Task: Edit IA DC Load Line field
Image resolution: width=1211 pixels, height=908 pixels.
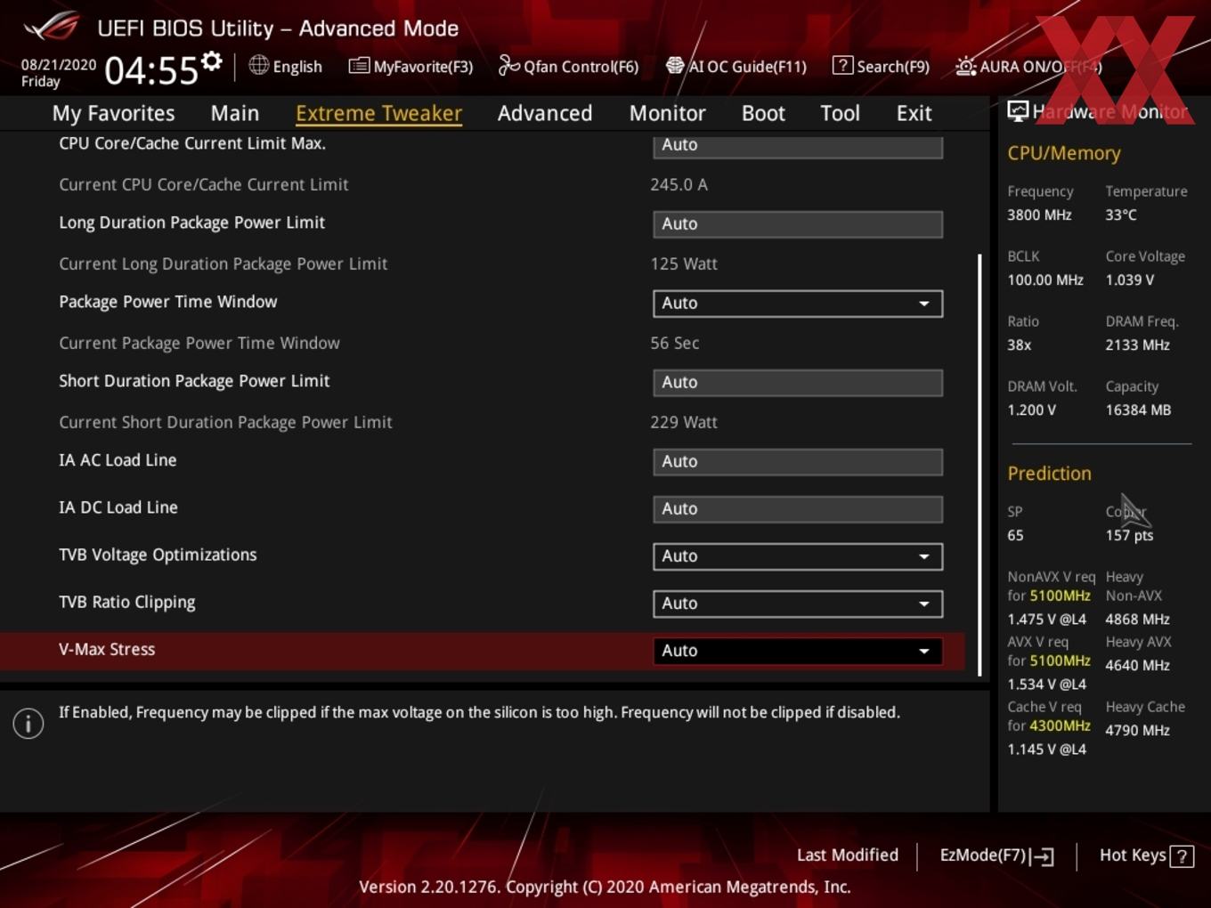Action: point(798,508)
